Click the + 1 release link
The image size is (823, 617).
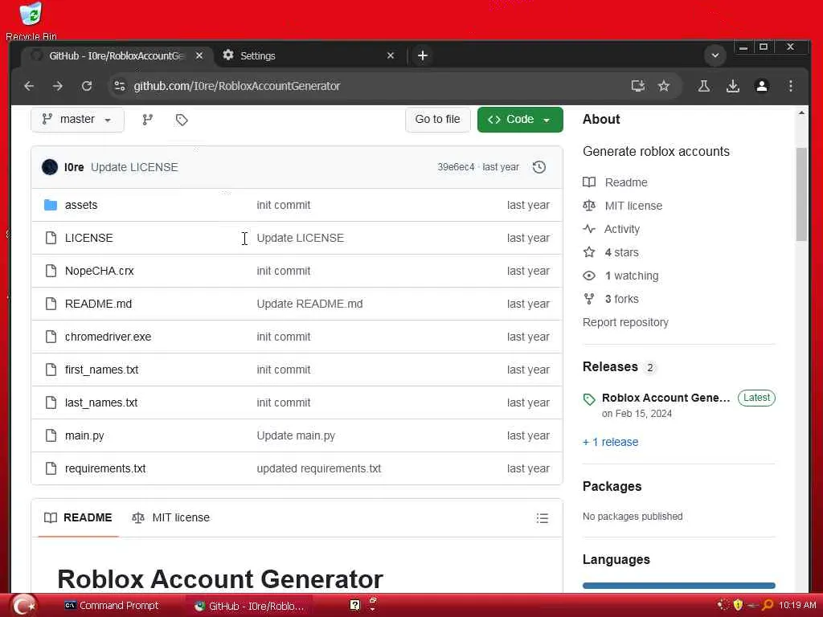(x=611, y=443)
